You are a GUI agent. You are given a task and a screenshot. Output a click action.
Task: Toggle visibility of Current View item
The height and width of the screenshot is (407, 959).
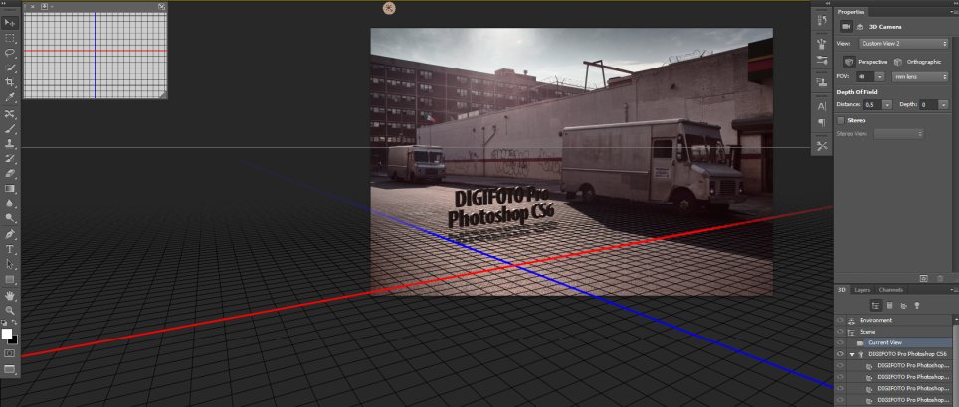840,342
